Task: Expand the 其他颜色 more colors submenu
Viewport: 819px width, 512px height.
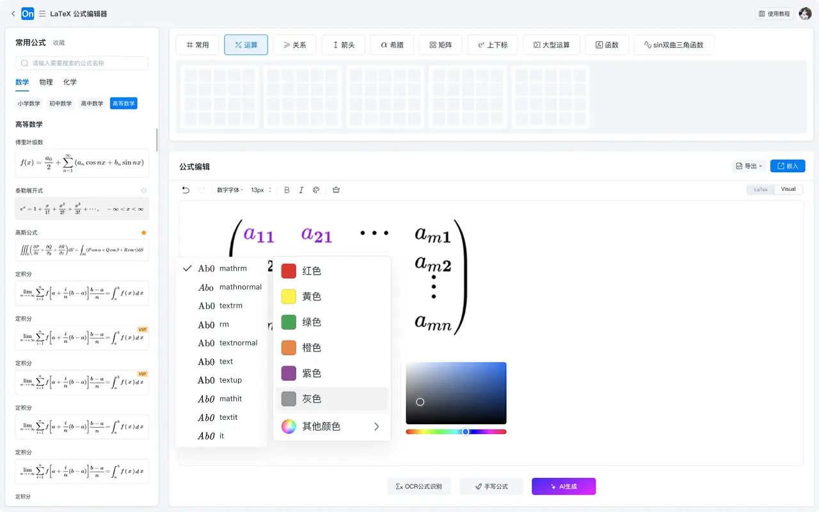Action: [320, 426]
